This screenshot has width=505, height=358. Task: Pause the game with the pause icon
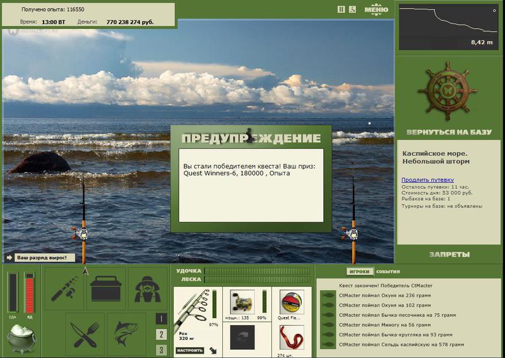[x=341, y=9]
